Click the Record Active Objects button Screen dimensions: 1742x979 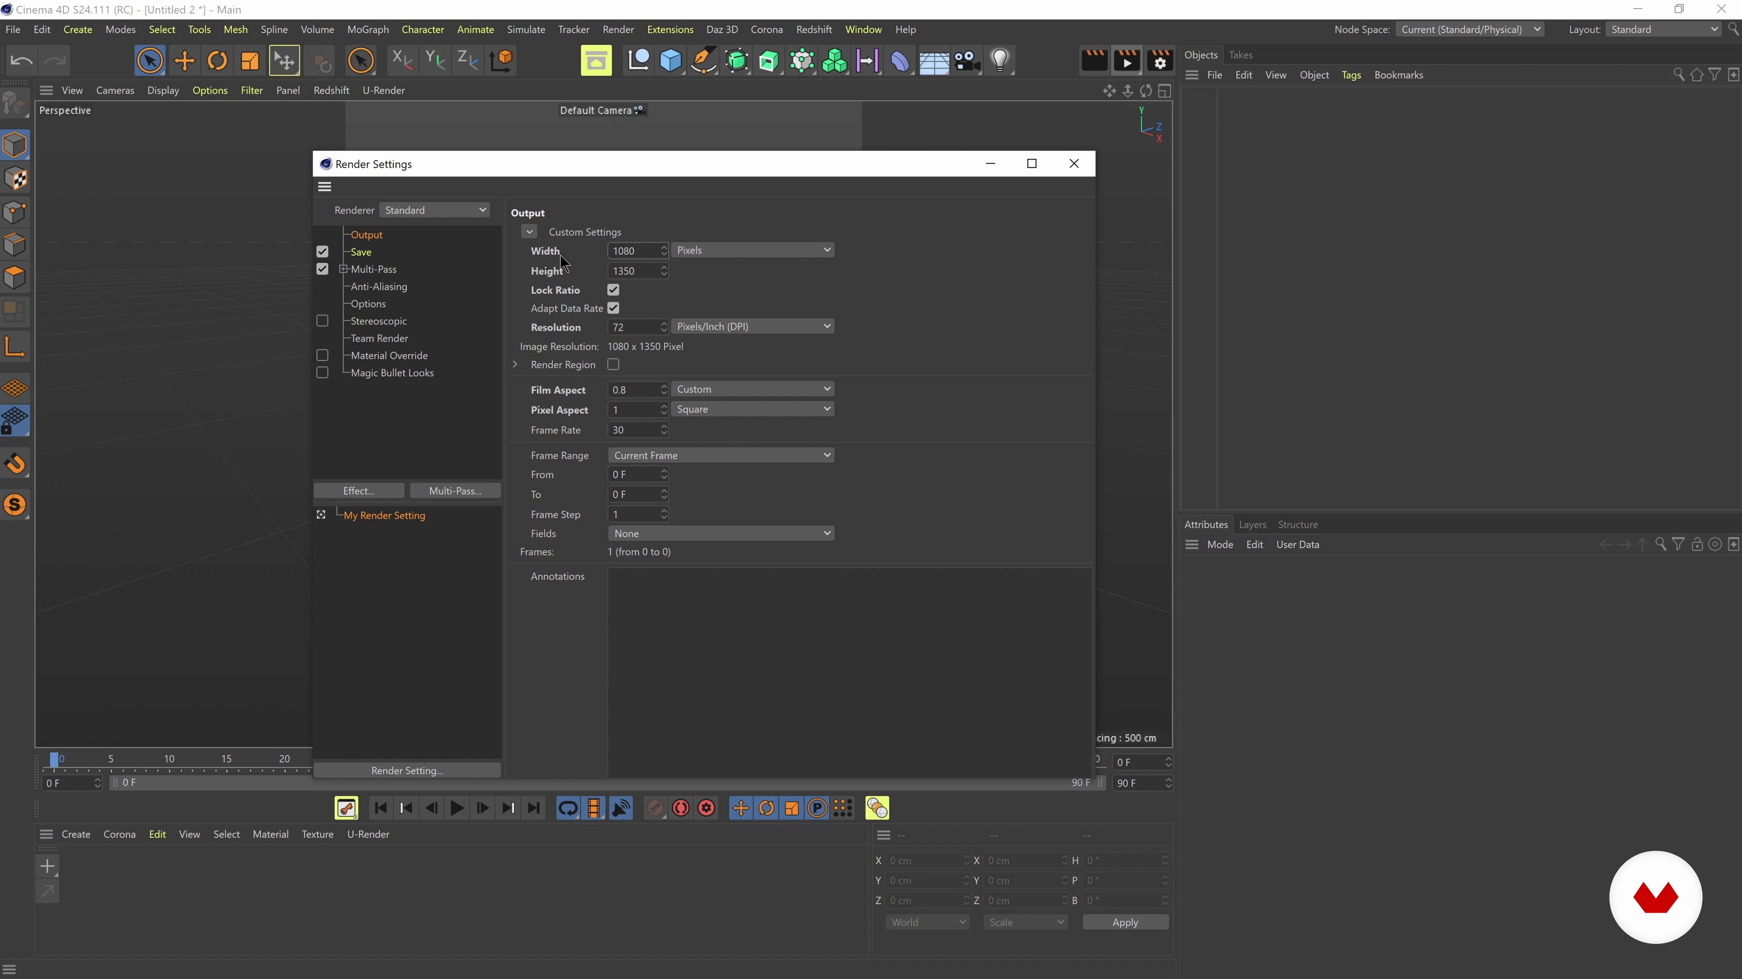coord(655,808)
